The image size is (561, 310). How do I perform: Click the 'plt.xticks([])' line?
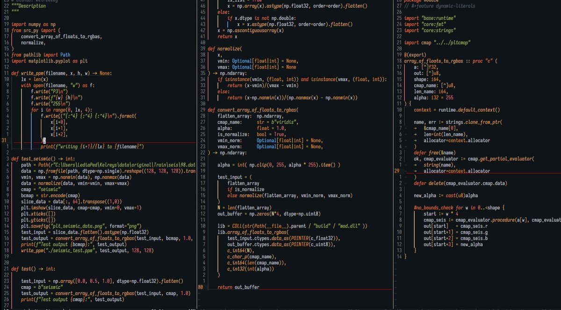point(38,213)
